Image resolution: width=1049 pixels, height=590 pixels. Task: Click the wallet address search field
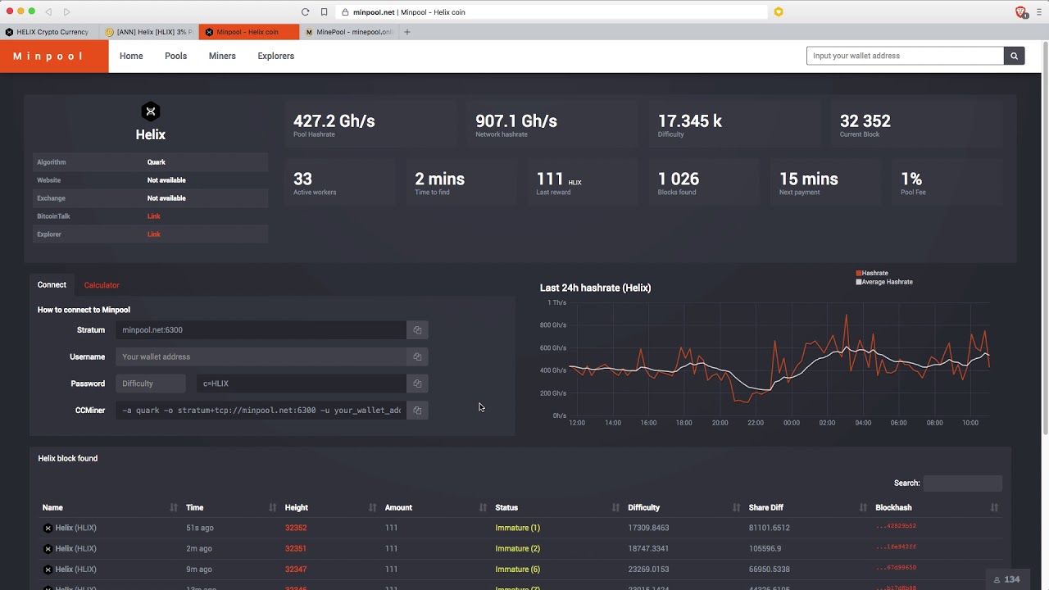(905, 56)
